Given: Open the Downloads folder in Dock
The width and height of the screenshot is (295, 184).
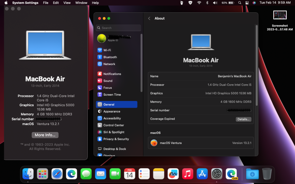Looking at the screenshot, I should coord(252,174).
